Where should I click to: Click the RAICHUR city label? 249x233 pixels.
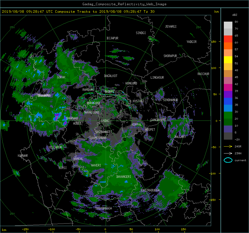click(x=203, y=74)
